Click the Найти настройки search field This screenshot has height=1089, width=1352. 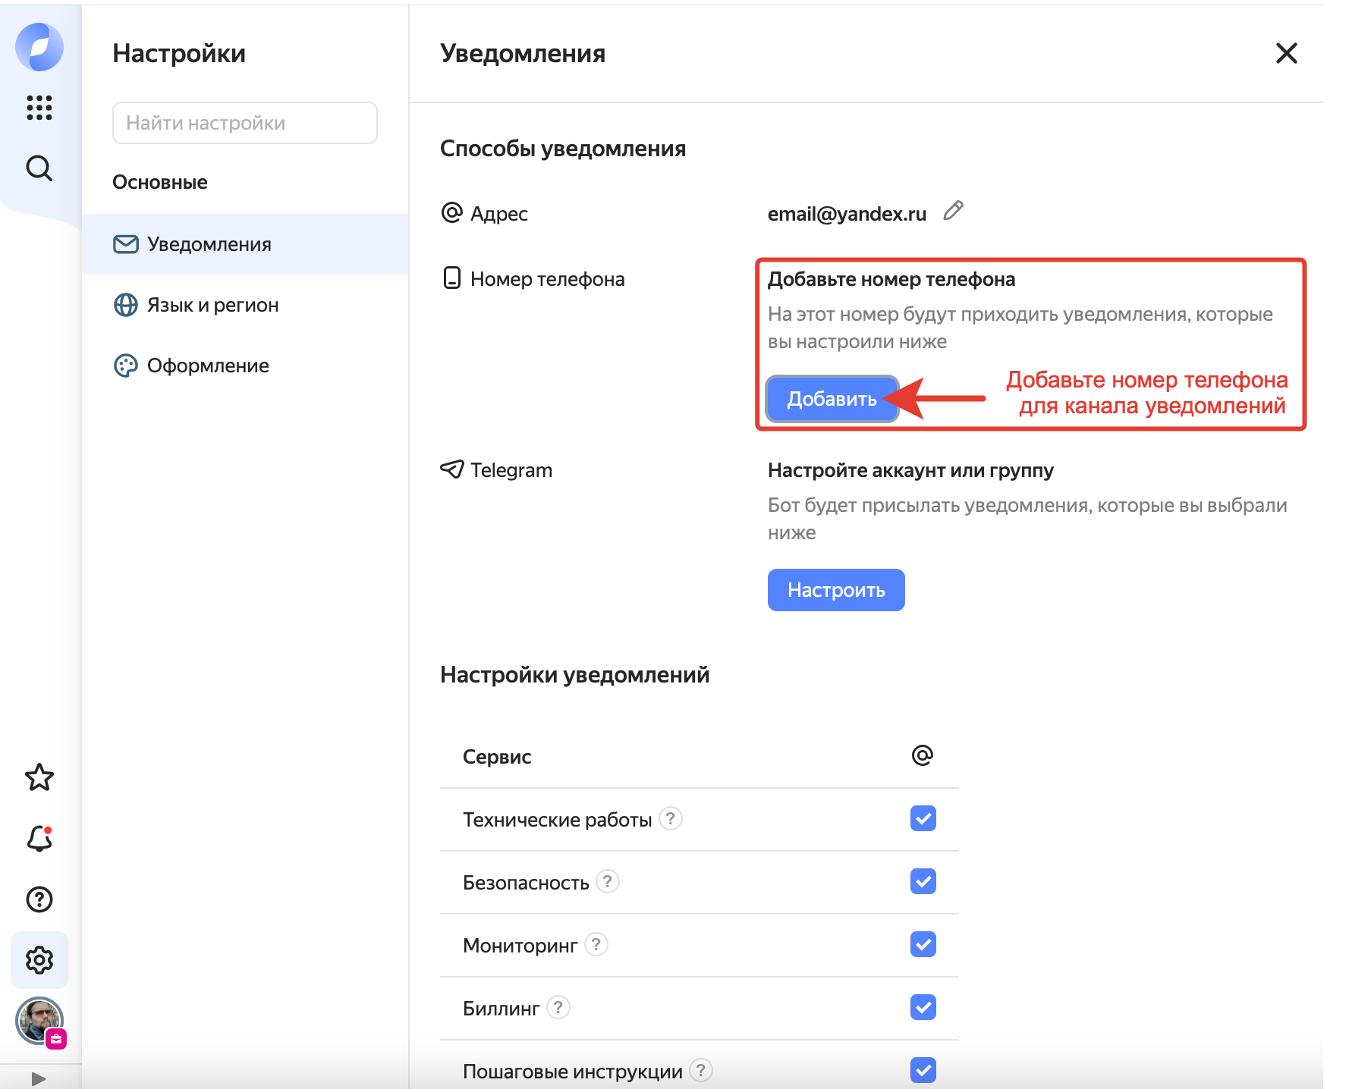point(244,122)
